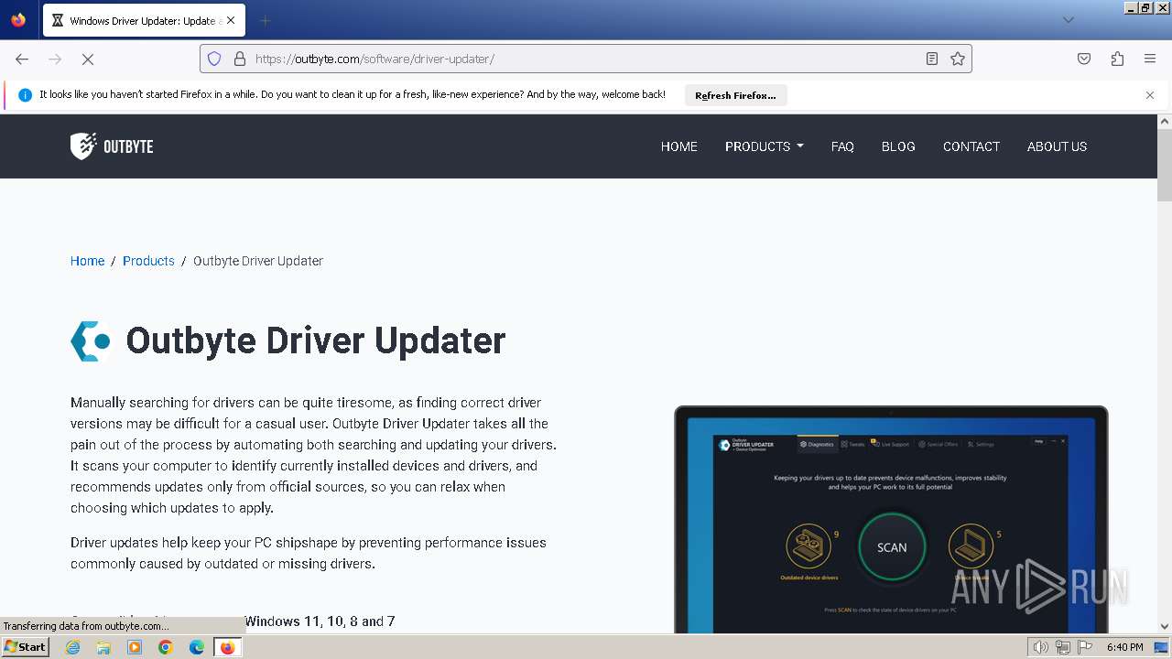Open the ABOUT US page
This screenshot has height=659, width=1172.
pyautogui.click(x=1057, y=146)
